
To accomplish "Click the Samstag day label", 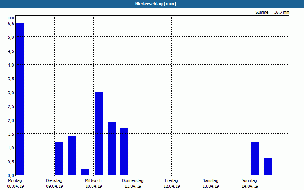I will pos(211,181).
